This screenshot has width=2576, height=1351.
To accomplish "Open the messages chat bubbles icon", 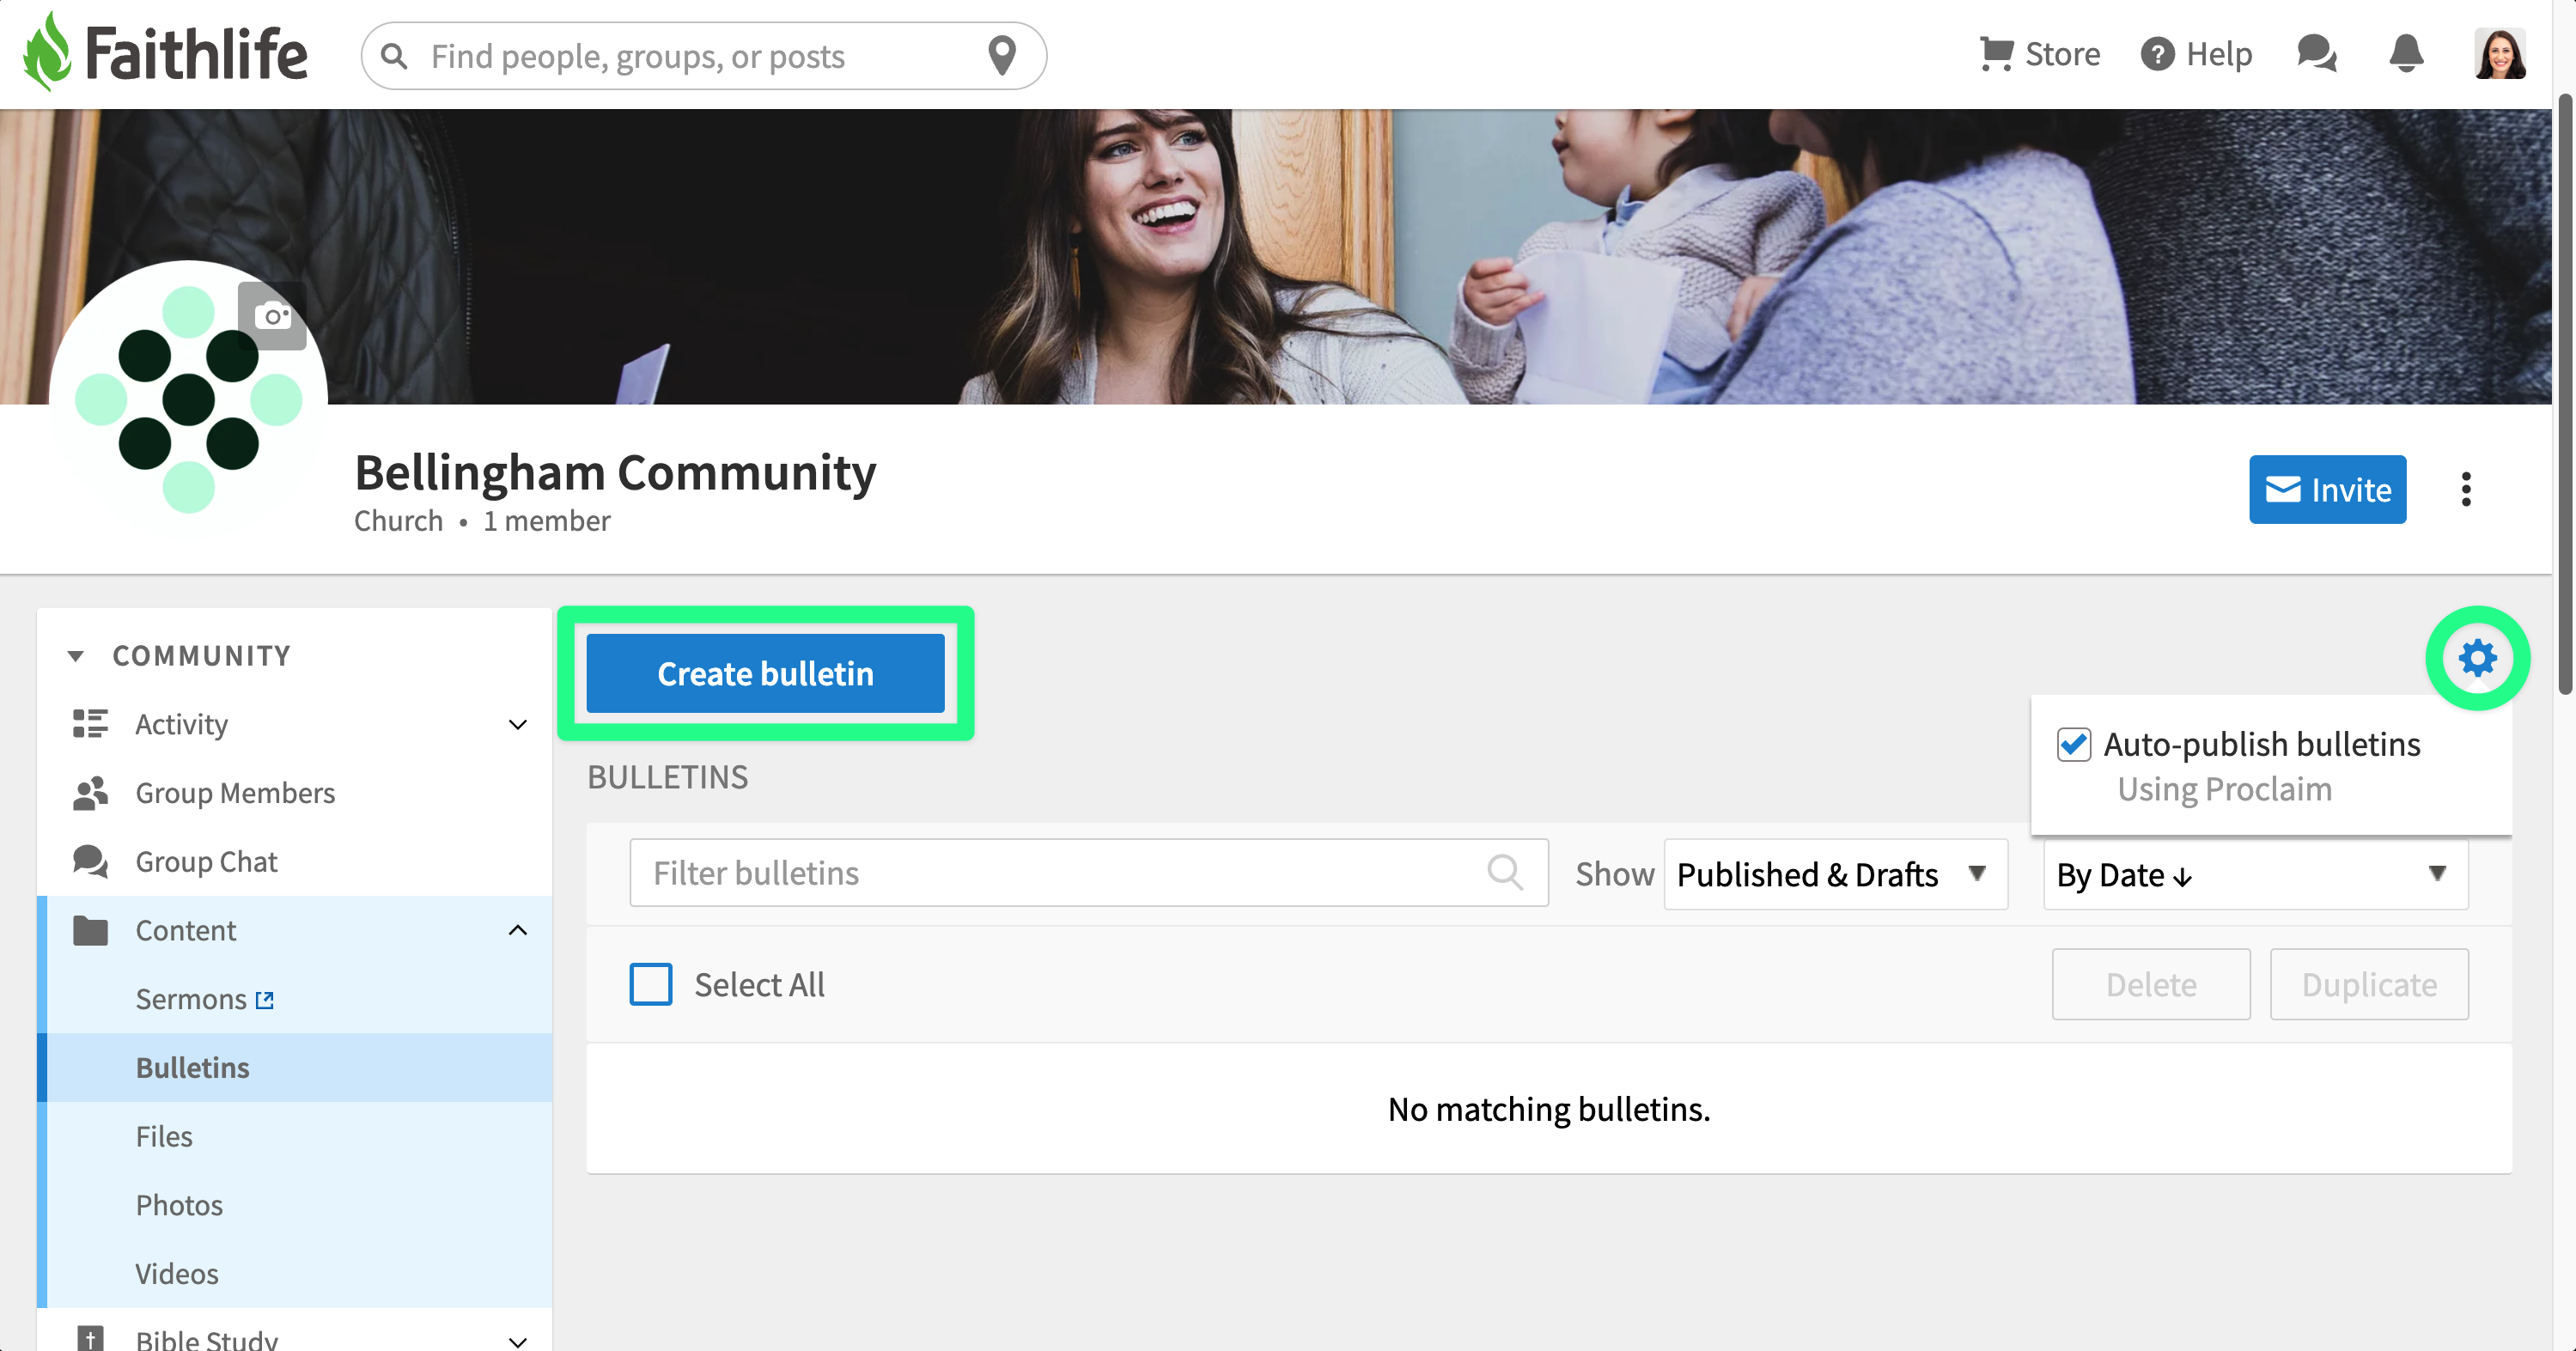I will (x=2316, y=54).
